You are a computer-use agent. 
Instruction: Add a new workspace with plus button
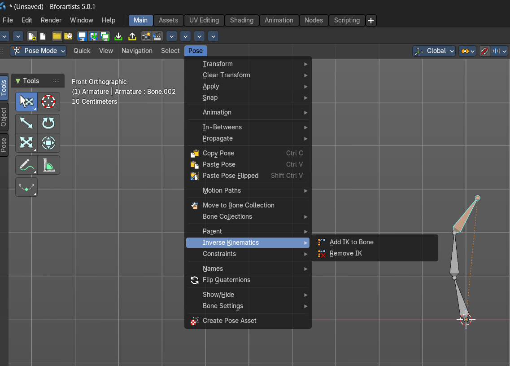pos(371,21)
